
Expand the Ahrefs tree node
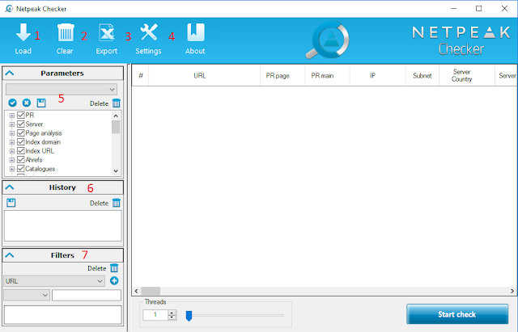[x=12, y=160]
